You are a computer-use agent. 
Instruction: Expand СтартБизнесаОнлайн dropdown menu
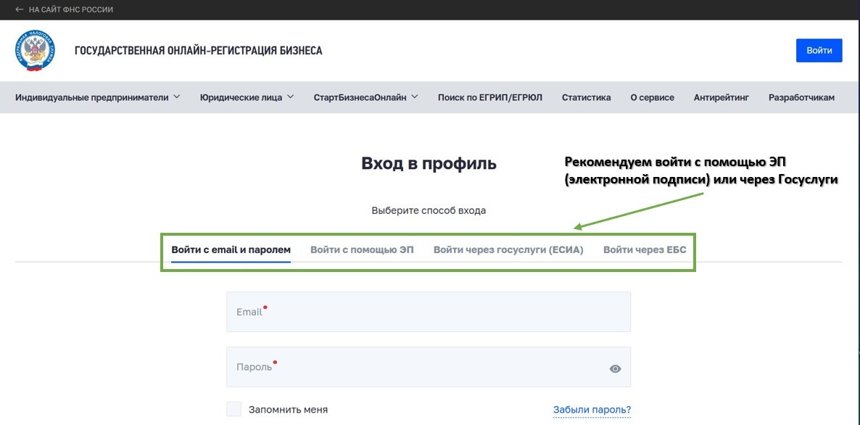[366, 98]
